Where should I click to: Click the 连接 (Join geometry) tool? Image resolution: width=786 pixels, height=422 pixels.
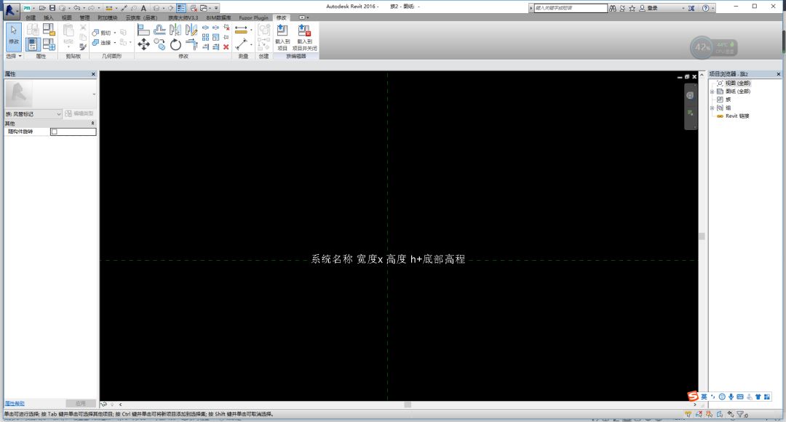102,43
